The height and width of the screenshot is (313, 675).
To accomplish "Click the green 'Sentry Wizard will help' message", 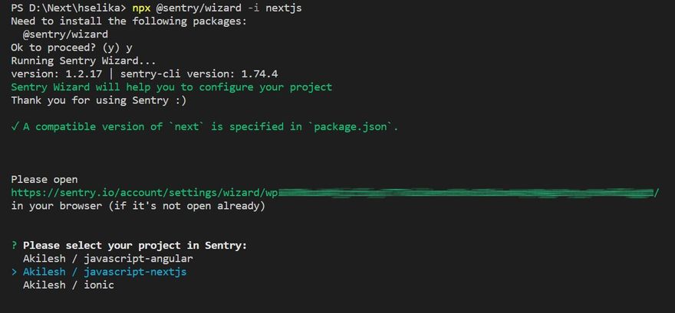I will (171, 86).
